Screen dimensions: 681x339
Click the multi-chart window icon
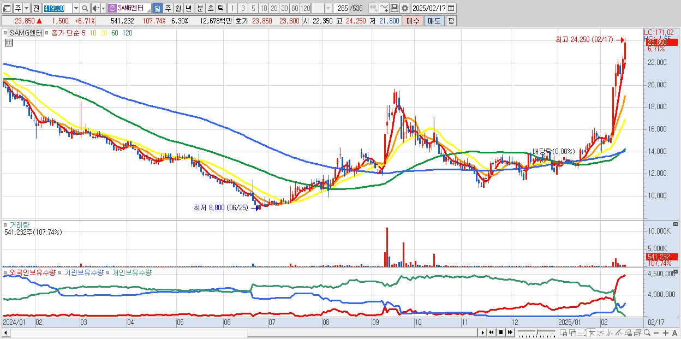click(637, 333)
